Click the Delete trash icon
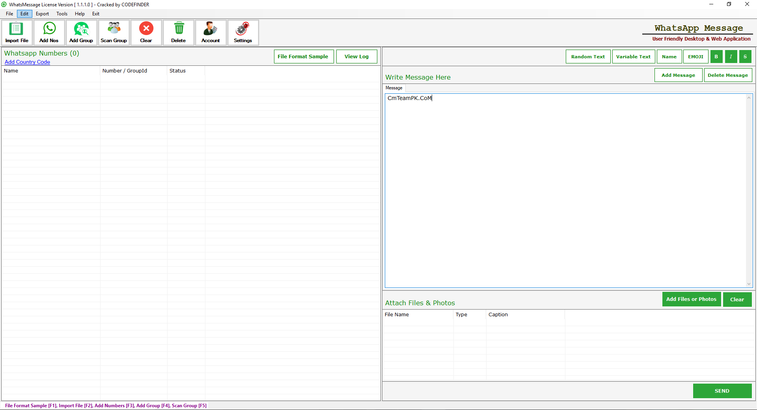The height and width of the screenshot is (410, 757). pos(179,33)
